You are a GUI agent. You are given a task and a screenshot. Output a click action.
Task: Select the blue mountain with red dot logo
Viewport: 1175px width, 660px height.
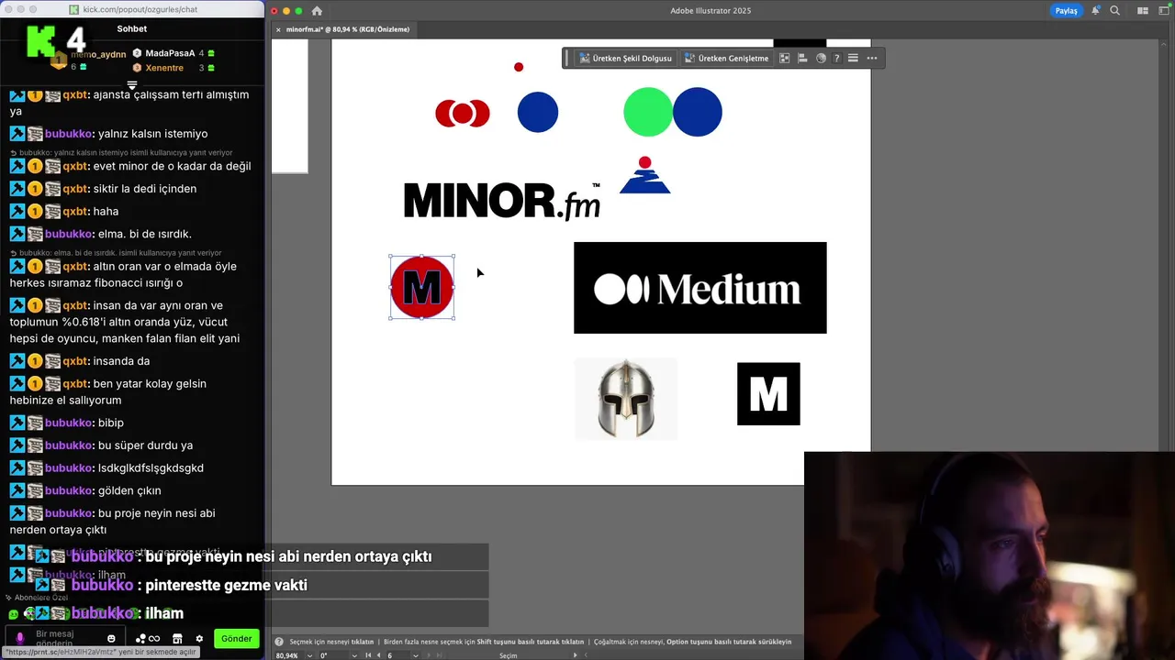645,175
